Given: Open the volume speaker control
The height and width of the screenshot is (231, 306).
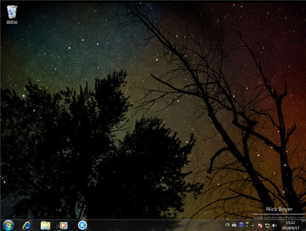Looking at the screenshot, I should [x=274, y=225].
